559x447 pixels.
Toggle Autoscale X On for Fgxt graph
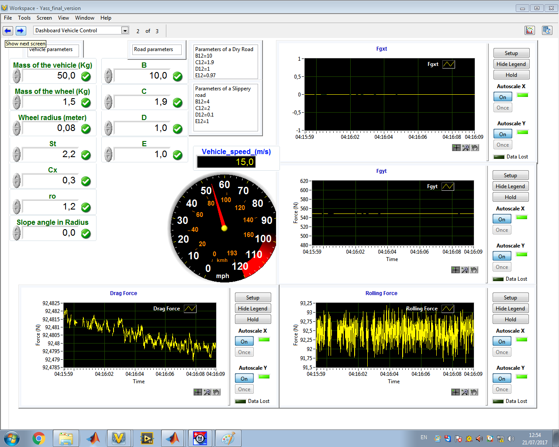[503, 97]
